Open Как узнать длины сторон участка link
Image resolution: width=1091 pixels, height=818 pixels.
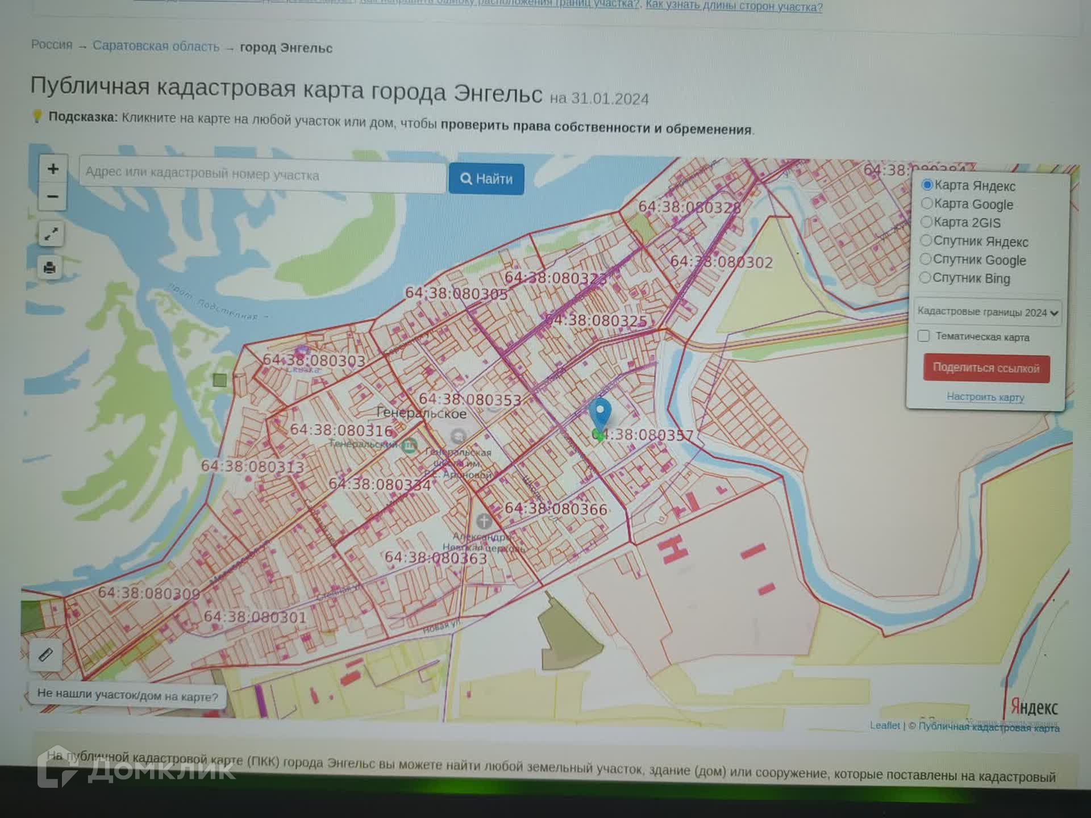734,7
